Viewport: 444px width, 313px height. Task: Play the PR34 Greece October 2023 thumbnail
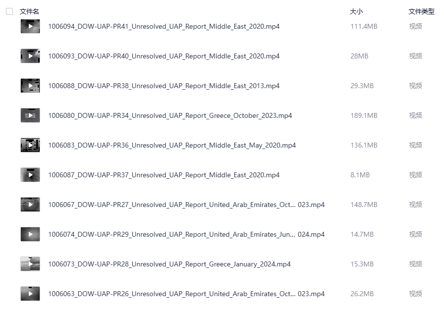tap(30, 115)
